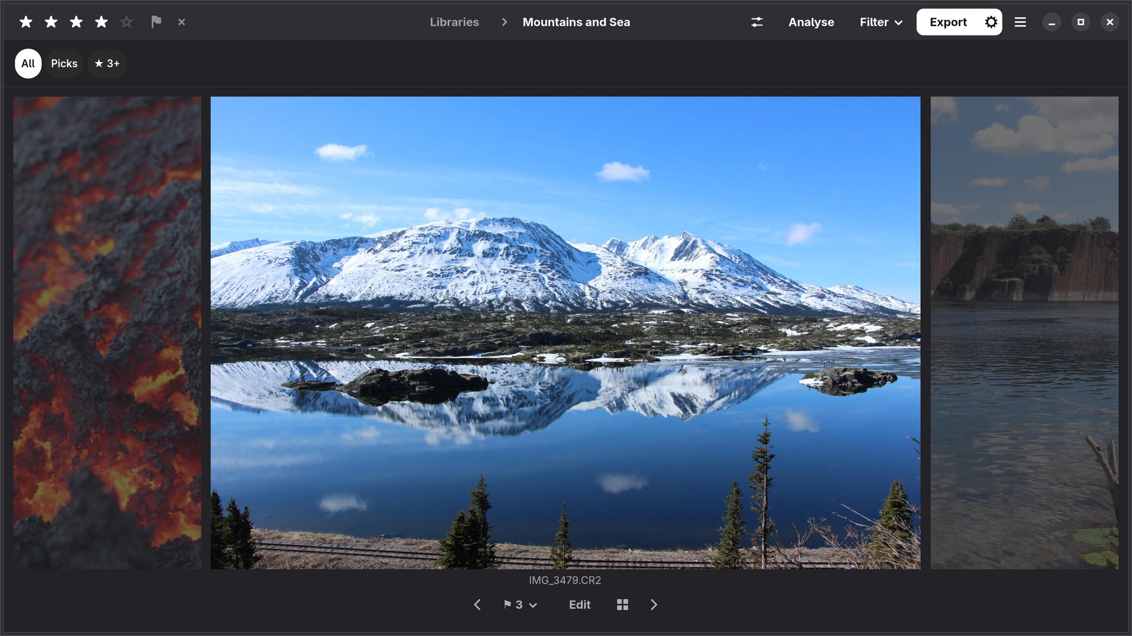The image size is (1132, 636).
Task: Maximize the window
Action: 1080,22
